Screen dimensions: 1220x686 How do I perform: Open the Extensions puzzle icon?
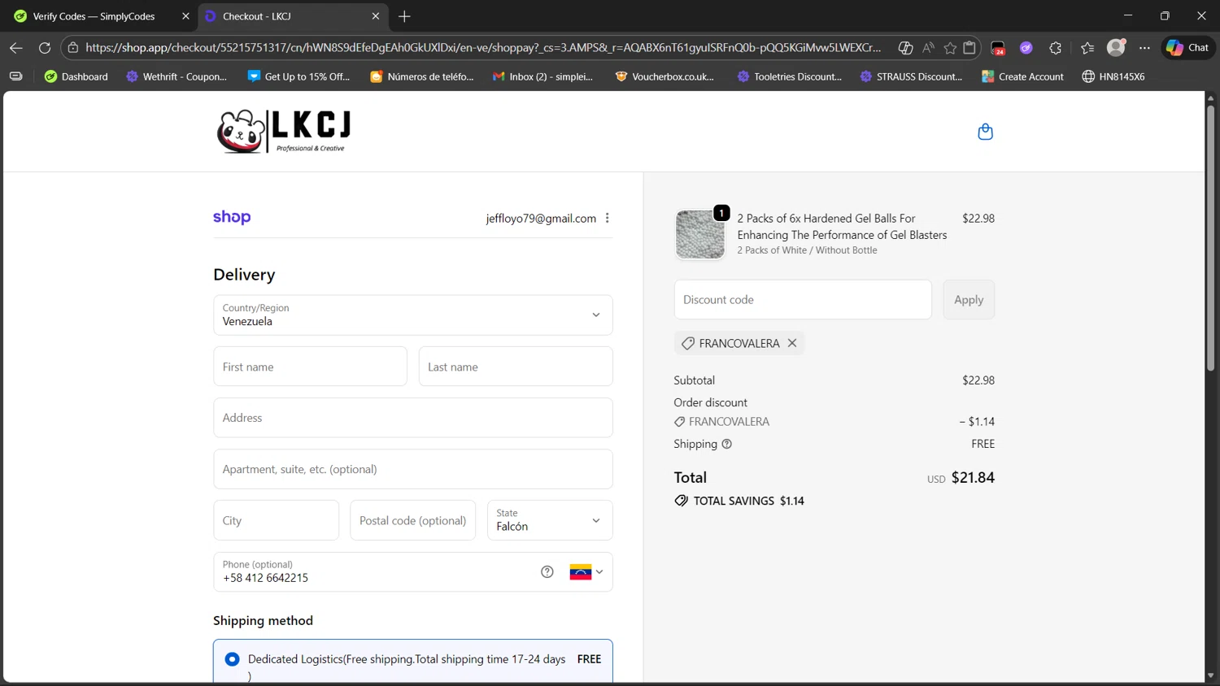tap(1056, 48)
